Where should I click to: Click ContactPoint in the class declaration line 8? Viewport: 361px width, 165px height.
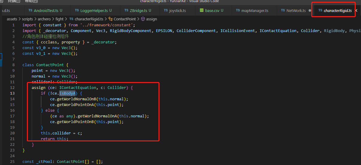pyautogui.click(x=50, y=65)
